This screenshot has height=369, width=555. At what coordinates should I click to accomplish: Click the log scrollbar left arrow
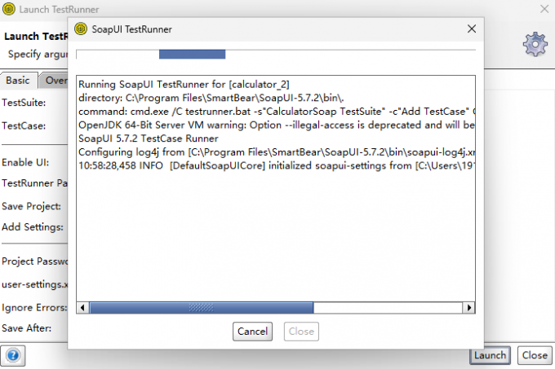[82, 308]
